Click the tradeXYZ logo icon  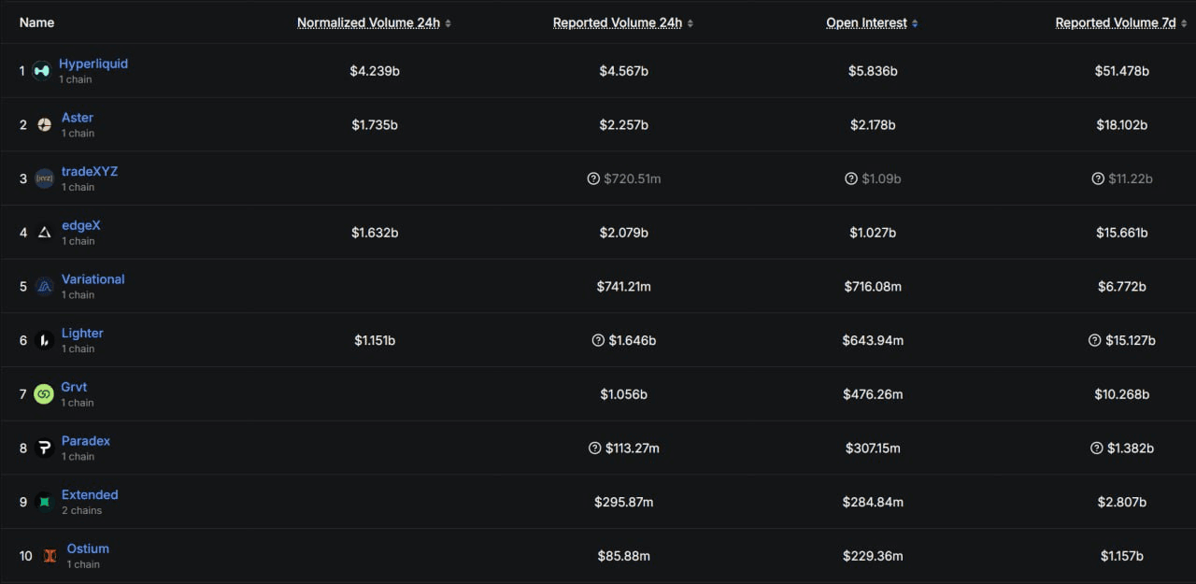click(x=44, y=178)
